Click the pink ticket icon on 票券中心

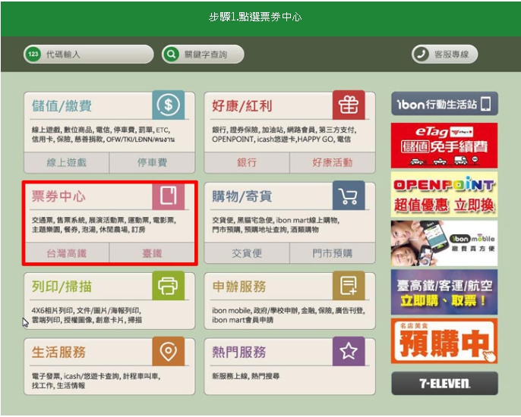pos(168,196)
